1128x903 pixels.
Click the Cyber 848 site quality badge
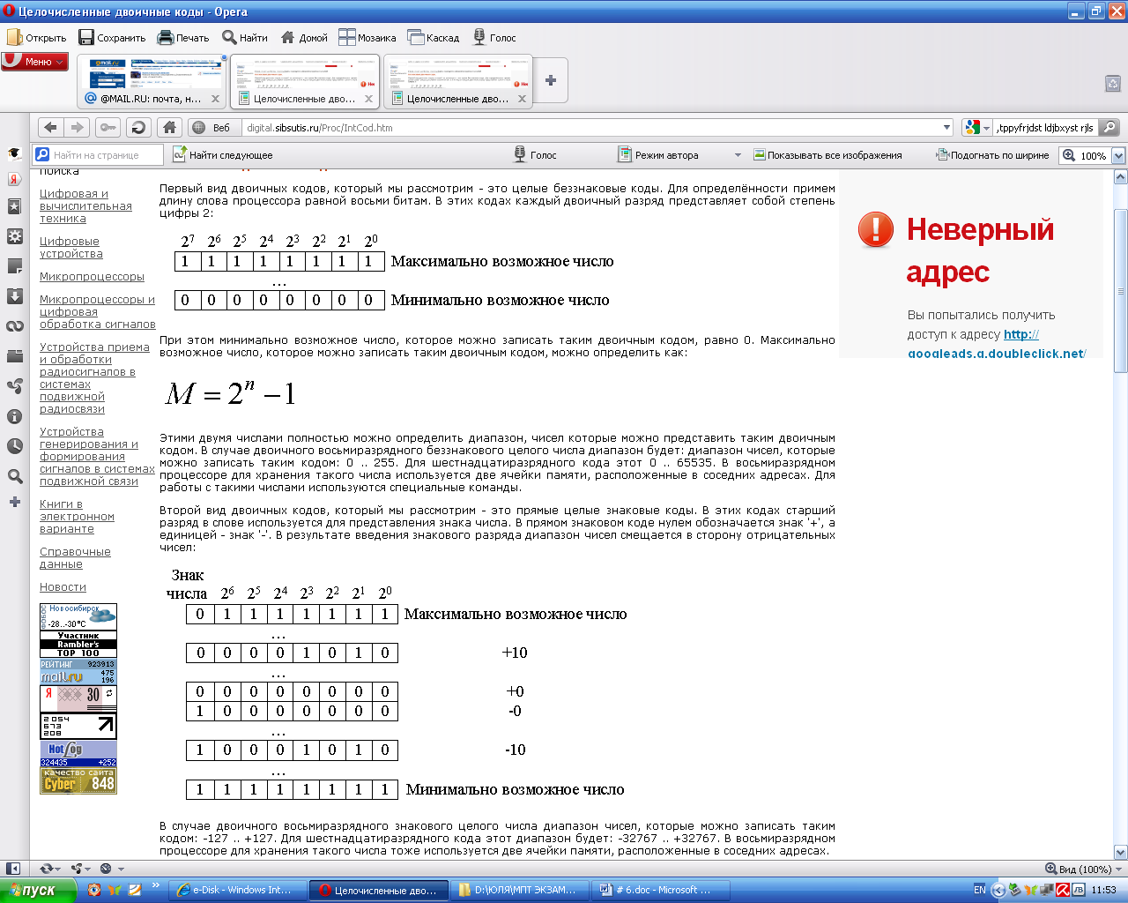[78, 780]
